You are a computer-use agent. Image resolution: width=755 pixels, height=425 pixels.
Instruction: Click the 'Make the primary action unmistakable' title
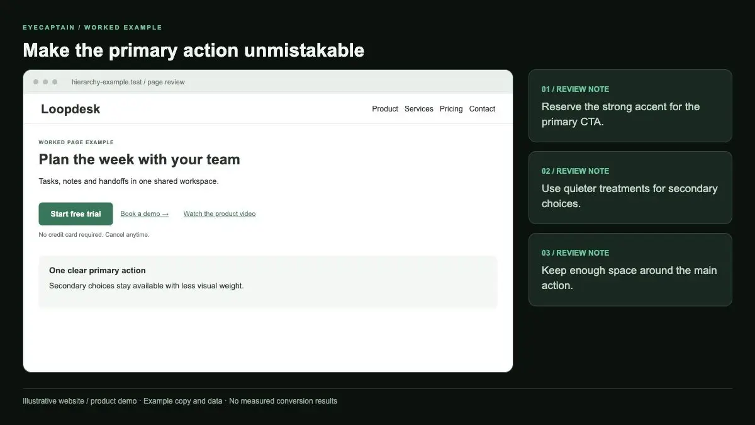[x=194, y=50]
